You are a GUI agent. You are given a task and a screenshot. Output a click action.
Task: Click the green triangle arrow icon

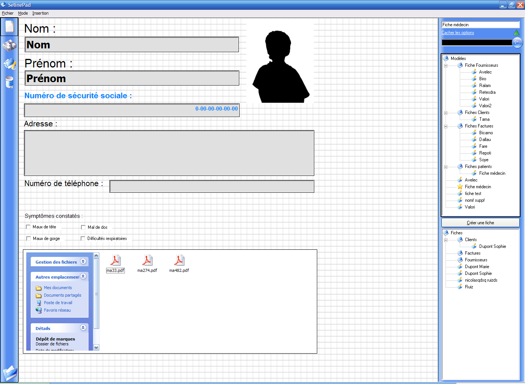pos(516,33)
